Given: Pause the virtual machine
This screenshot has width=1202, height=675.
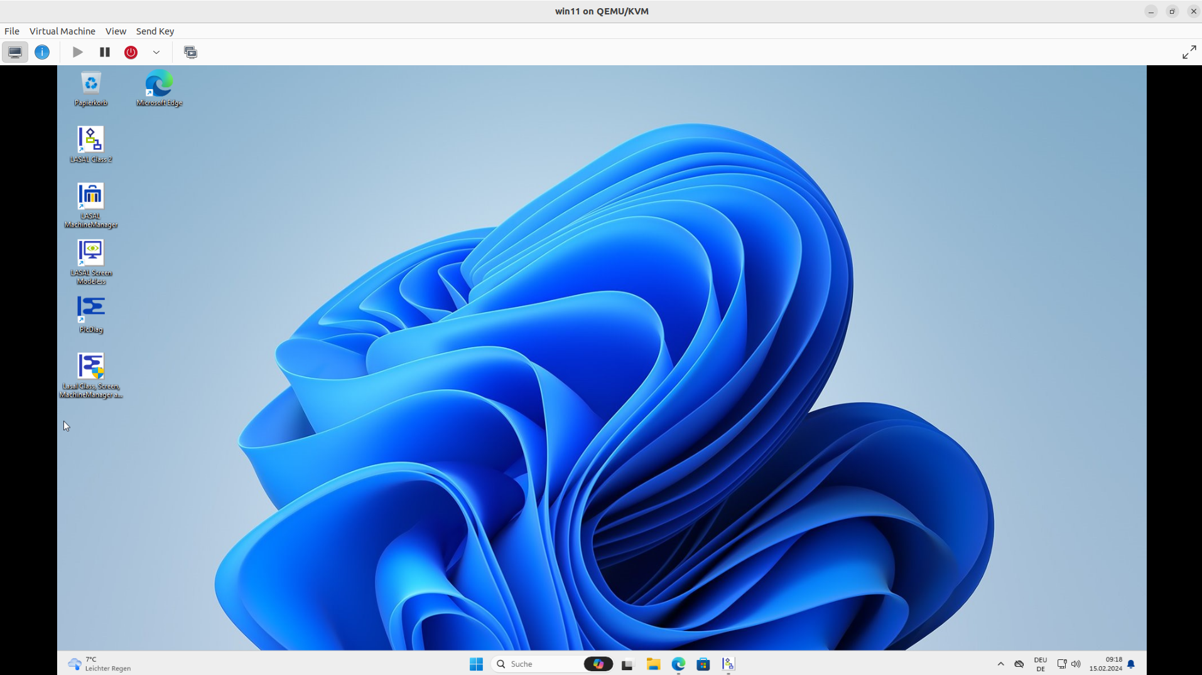Looking at the screenshot, I should tap(105, 52).
